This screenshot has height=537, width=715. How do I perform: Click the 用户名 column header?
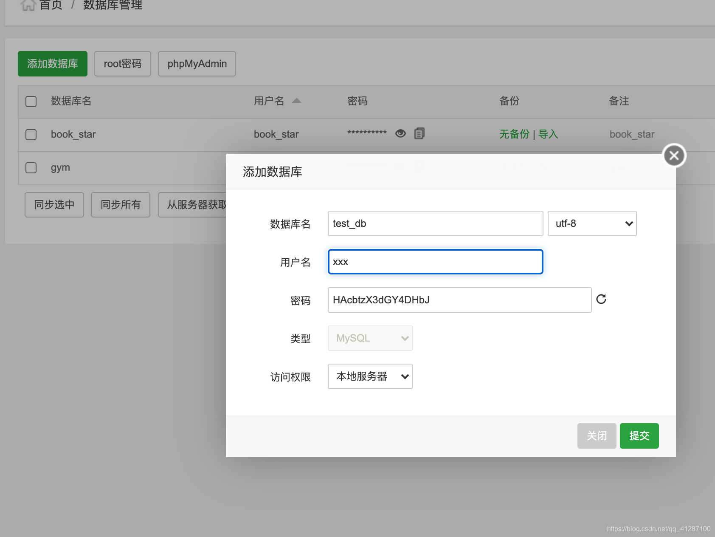coord(269,101)
